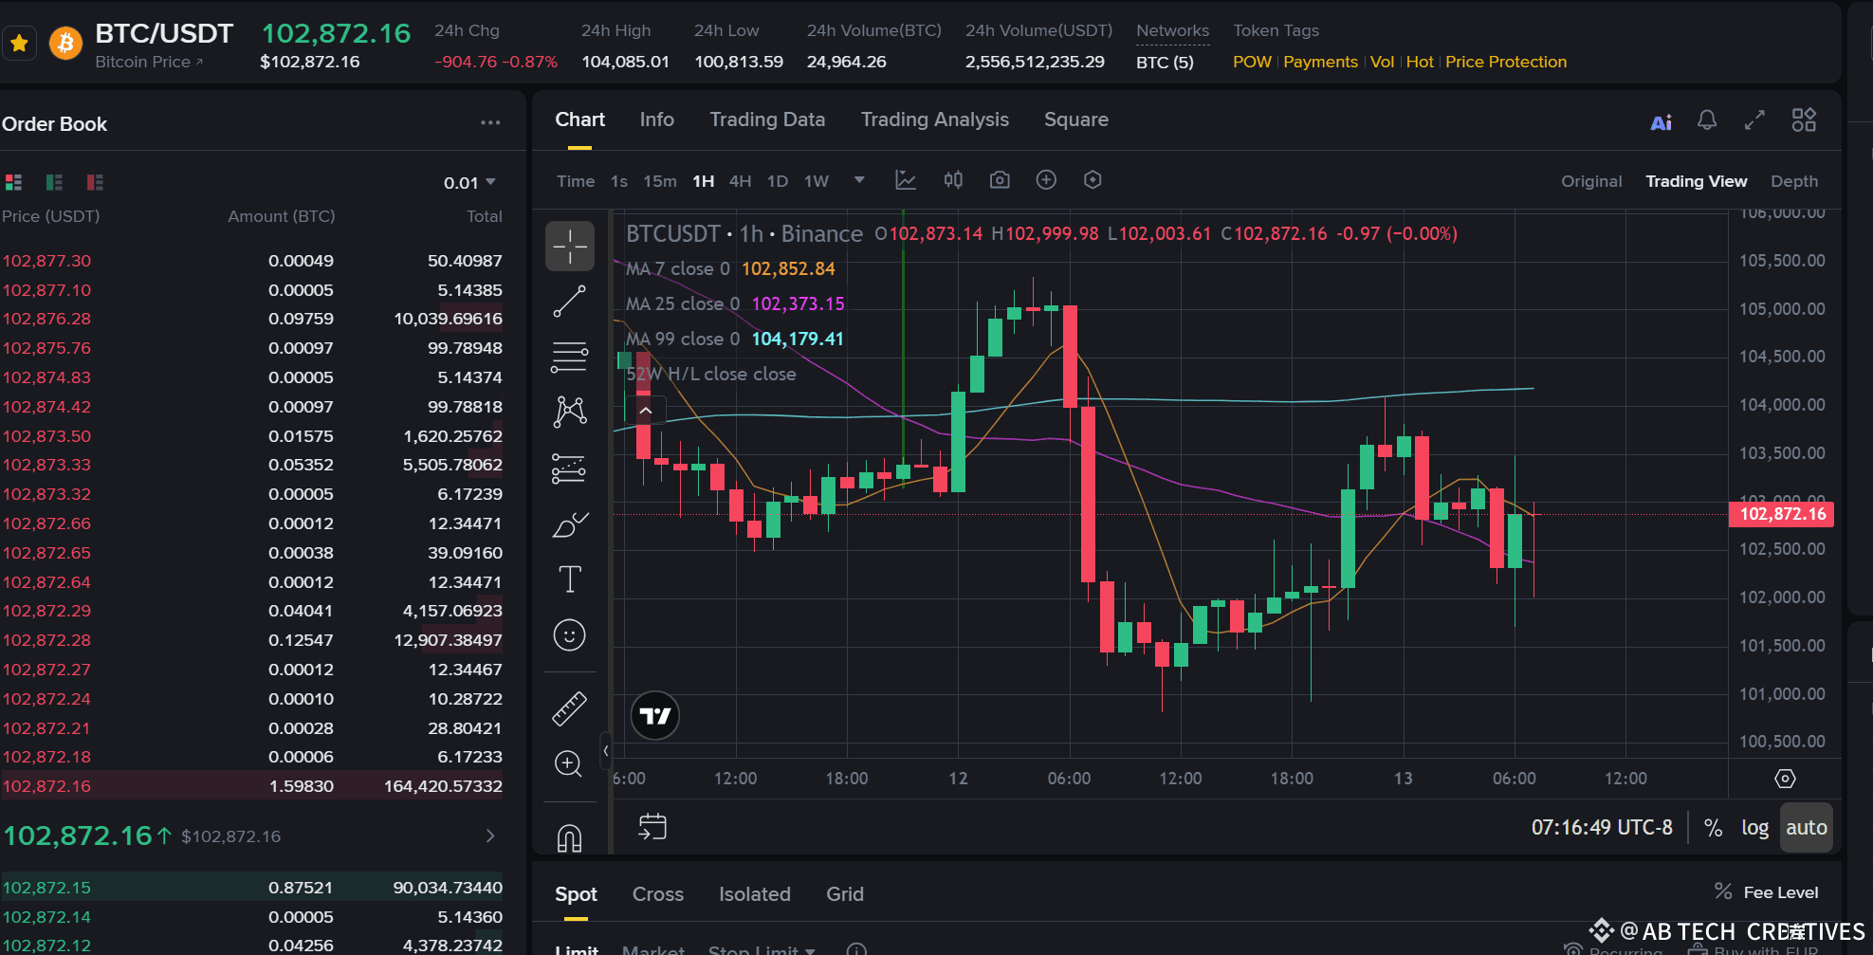Open the layout customization grid icon
Viewport: 1873px width, 955px height.
pos(1804,120)
